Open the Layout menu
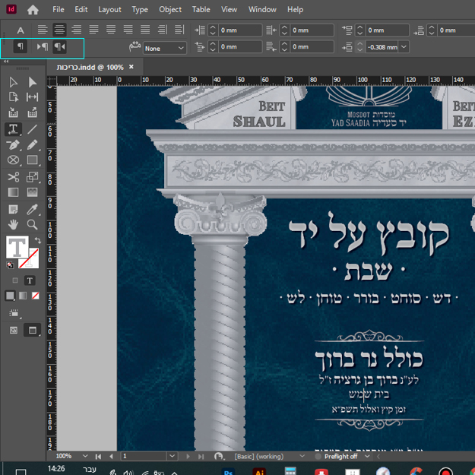 click(109, 9)
